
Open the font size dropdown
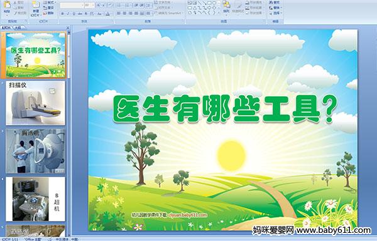click(93, 5)
